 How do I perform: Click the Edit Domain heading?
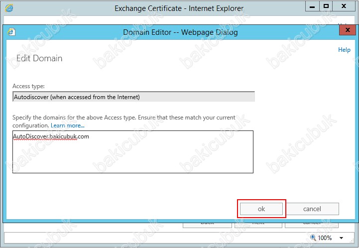click(x=39, y=58)
